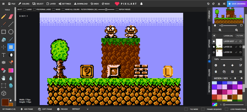Select the Stamp tool
This screenshot has width=247, height=112.
pyautogui.click(x=11, y=63)
